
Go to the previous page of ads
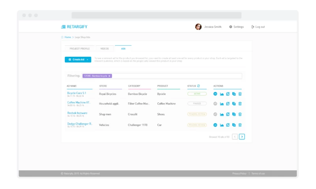(235, 137)
